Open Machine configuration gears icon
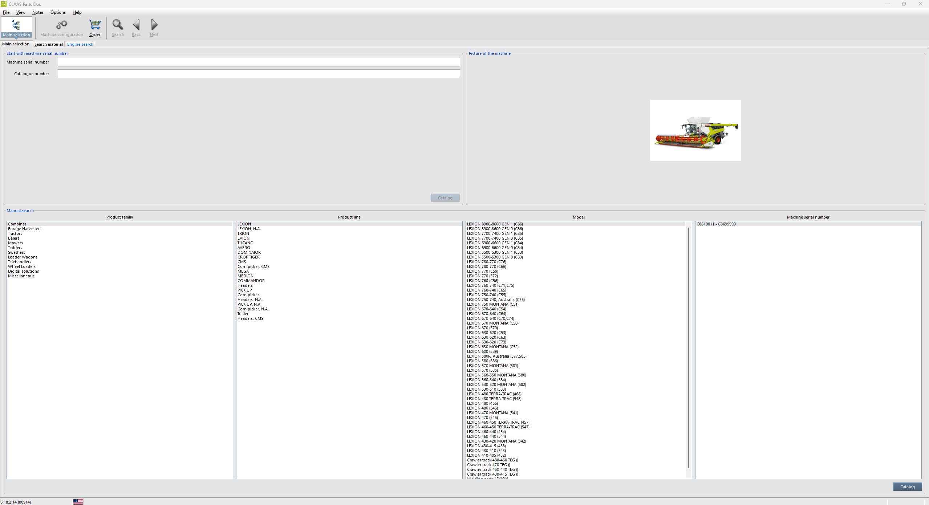This screenshot has width=929, height=505. pyautogui.click(x=61, y=25)
